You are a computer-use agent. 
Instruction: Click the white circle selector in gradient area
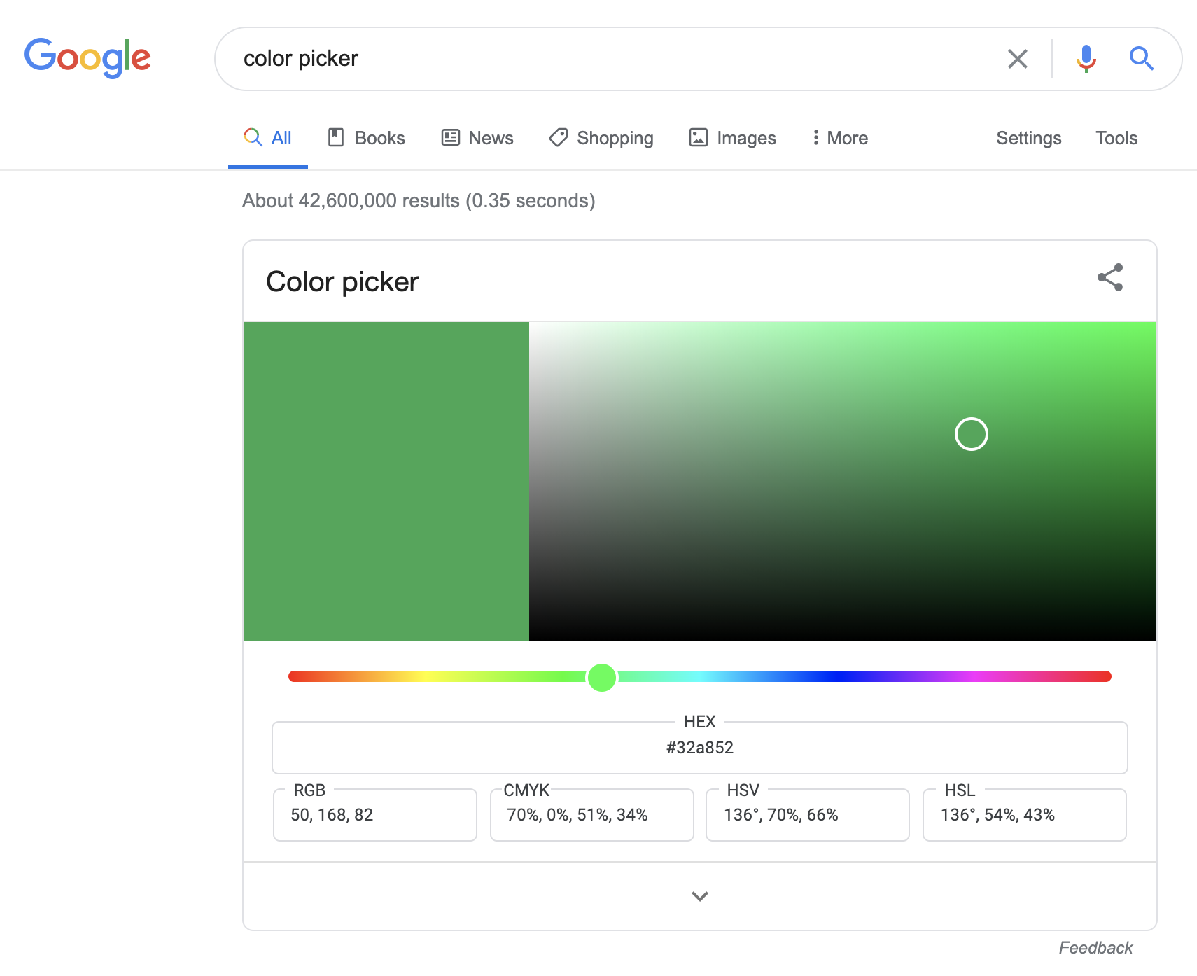[971, 434]
